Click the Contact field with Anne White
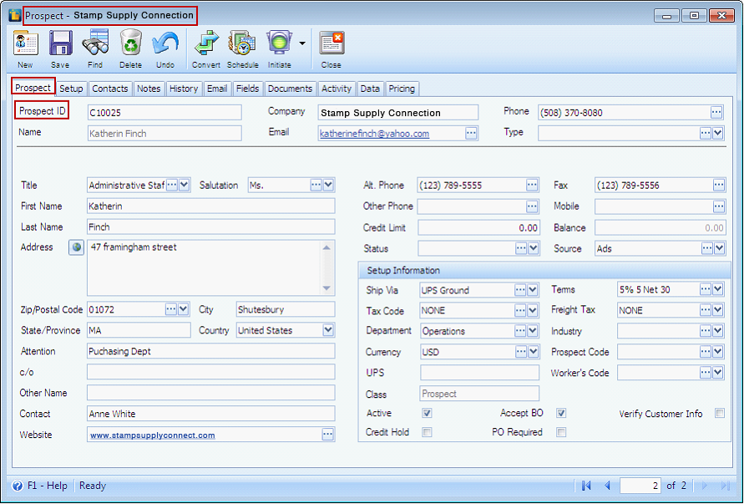744x504 pixels. [211, 414]
